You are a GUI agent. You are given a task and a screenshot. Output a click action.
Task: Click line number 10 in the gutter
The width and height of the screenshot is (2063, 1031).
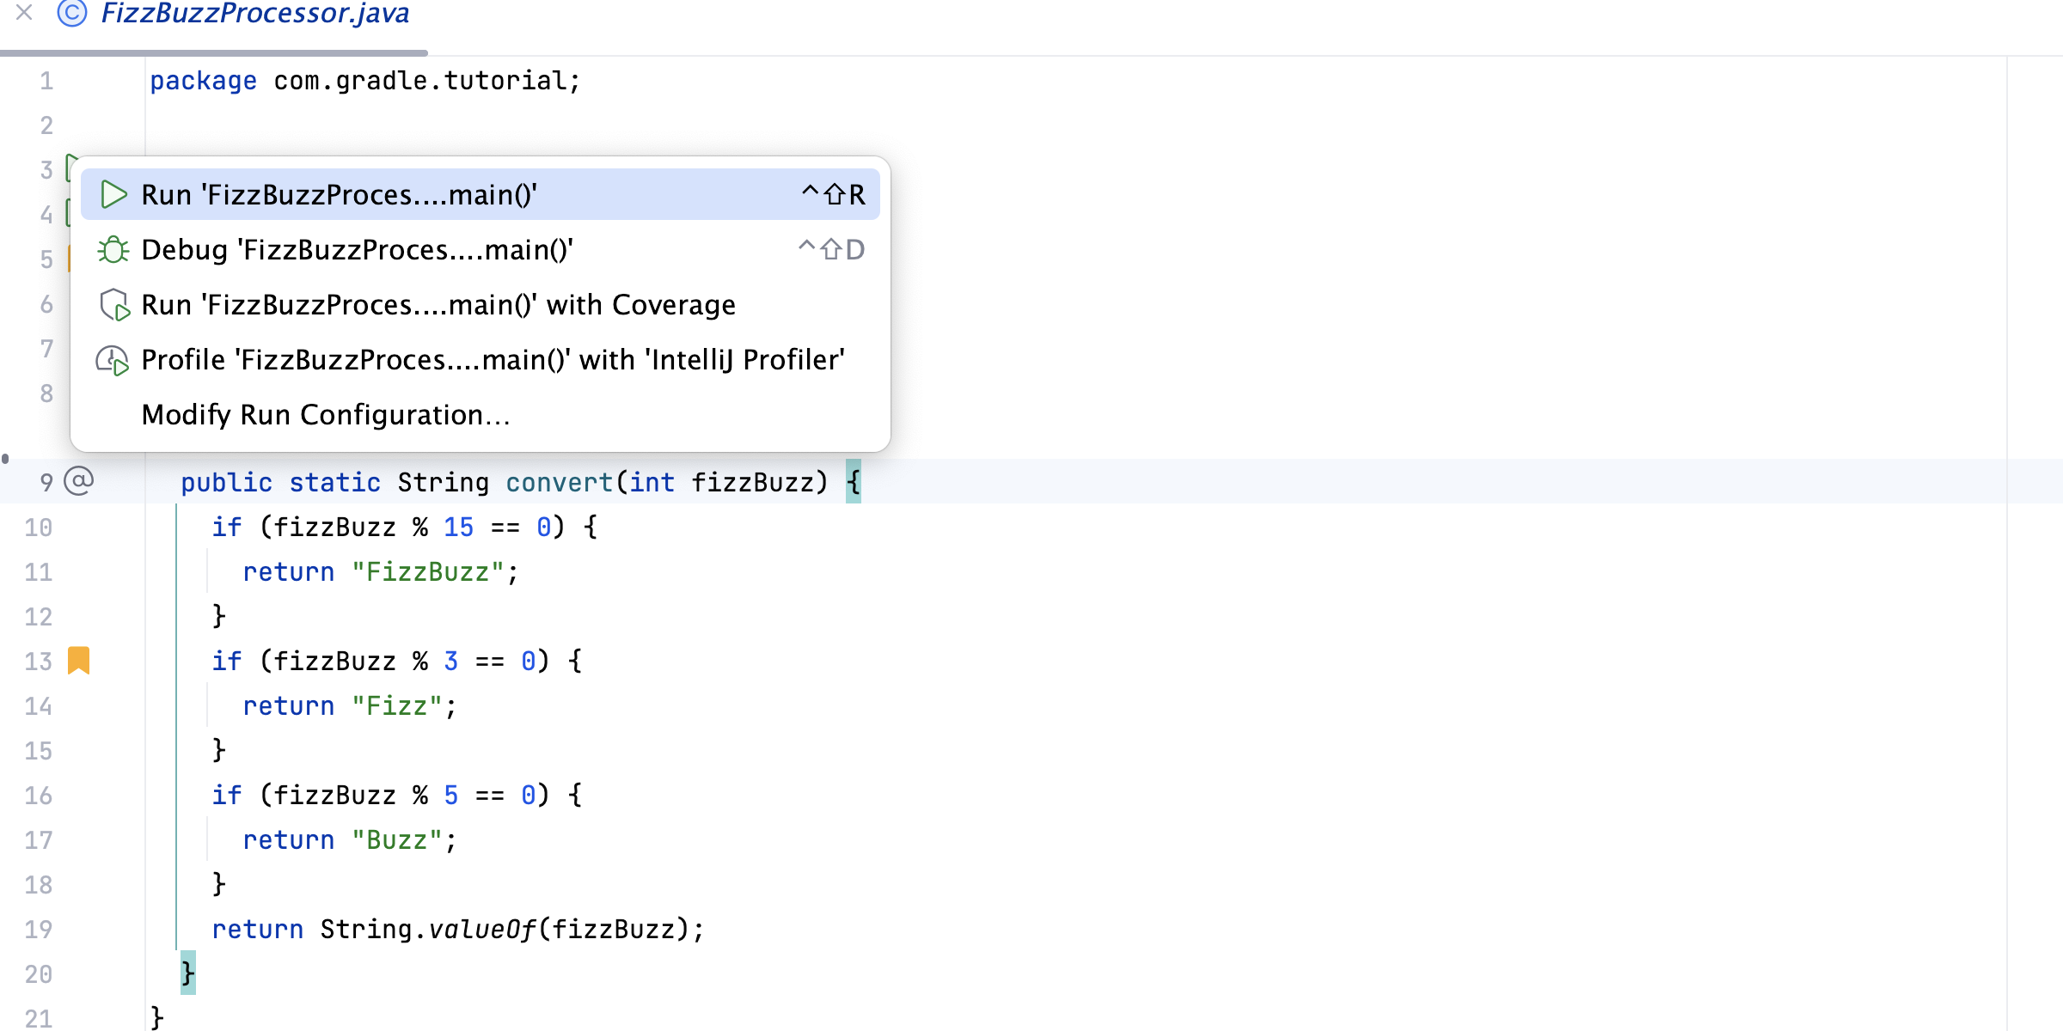38,528
